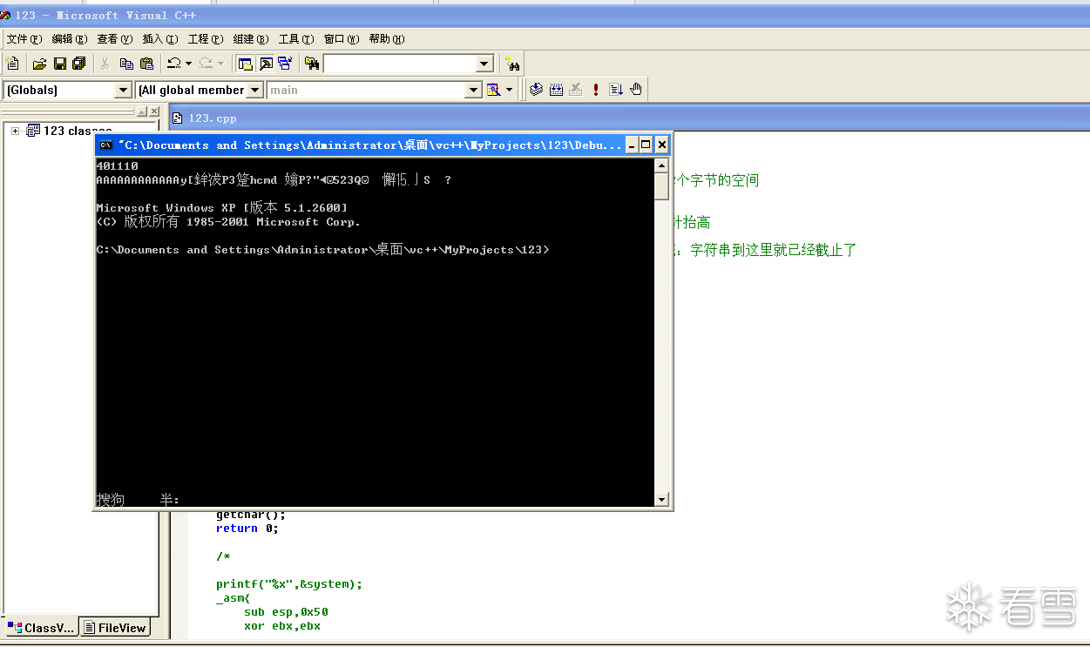Open the WizardBar actions dropdown arrow
Screen dimensions: 1090x647
pyautogui.click(x=510, y=90)
